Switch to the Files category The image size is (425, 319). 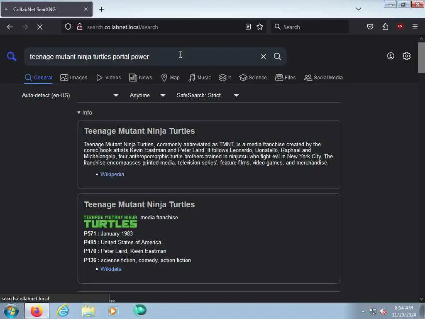pos(285,78)
